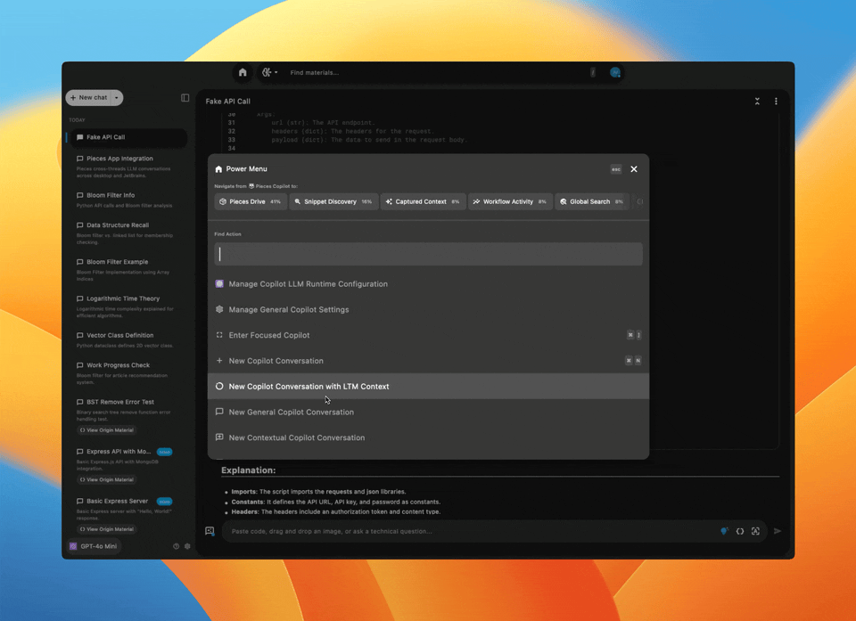The width and height of the screenshot is (856, 621).
Task: Click the esc key badge in Power Menu
Action: coord(616,169)
